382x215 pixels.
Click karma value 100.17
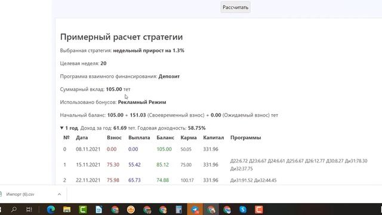187,180
